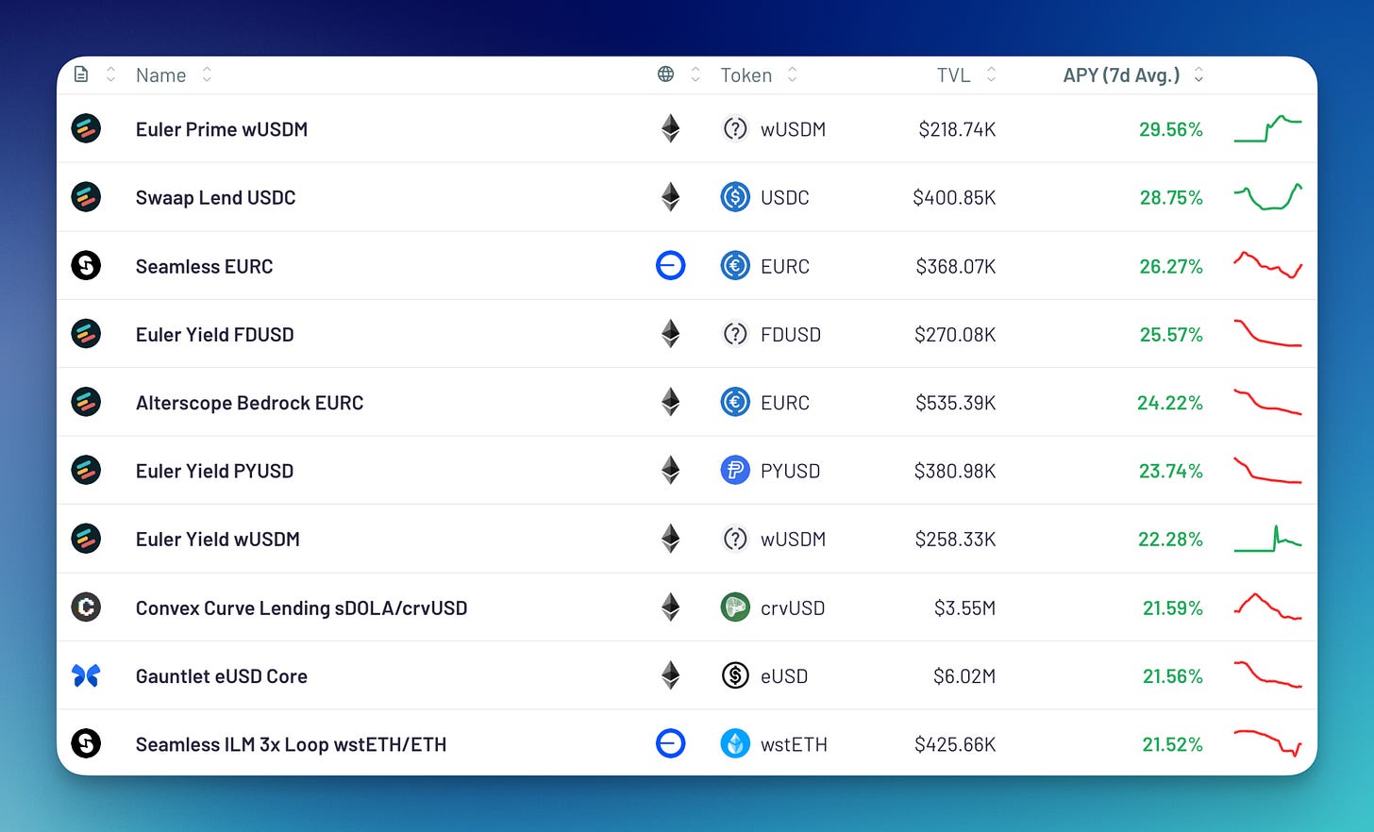Click Base chain icon in Seamless EURC row
Image resolution: width=1374 pixels, height=832 pixels.
click(670, 266)
